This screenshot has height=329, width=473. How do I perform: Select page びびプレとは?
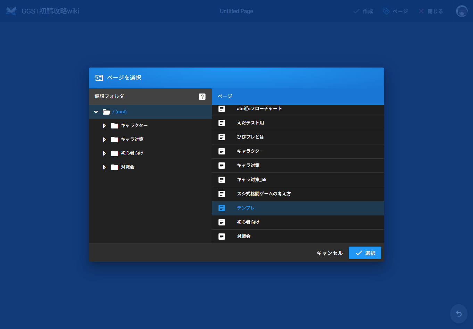[x=298, y=137]
